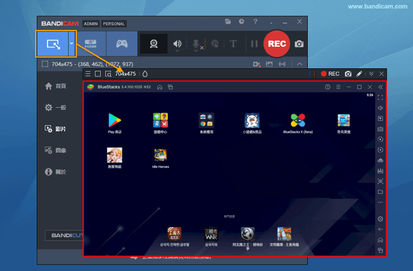Open the recording mode dropdown arrow
Screen dimensions: 413x271
click(x=71, y=43)
